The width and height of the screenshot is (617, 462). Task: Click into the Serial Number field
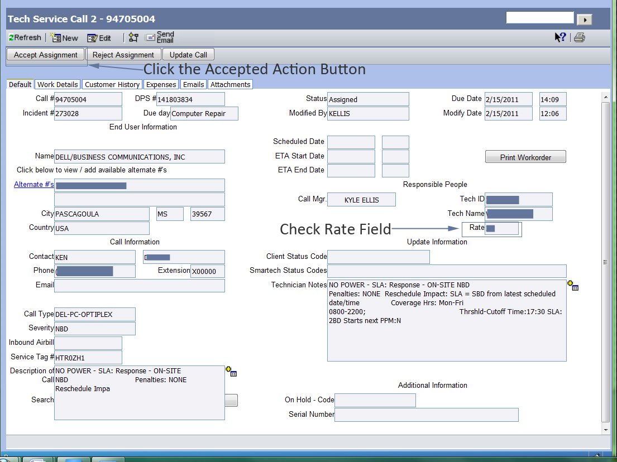pyautogui.click(x=426, y=415)
